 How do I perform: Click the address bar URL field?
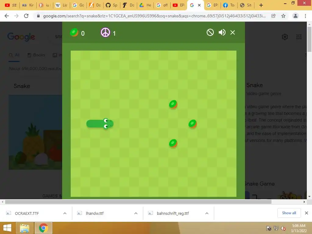(x=154, y=16)
